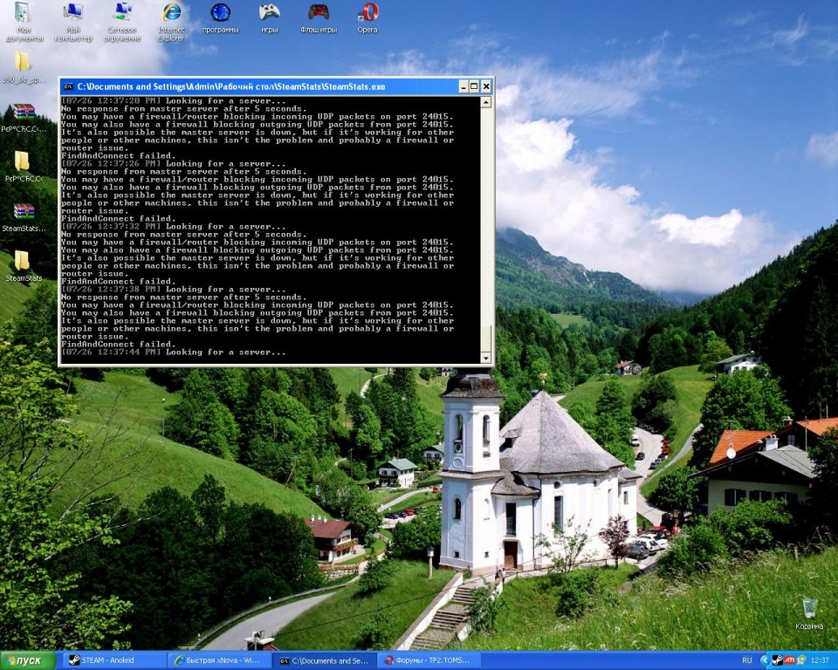Viewport: 838px width, 670px height.
Task: Switch to the STEAM - Anokrid taskbar window
Action: (113, 660)
